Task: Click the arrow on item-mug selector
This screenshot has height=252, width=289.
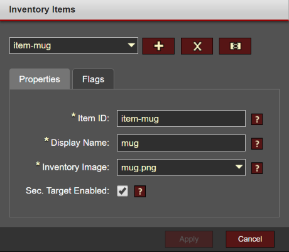Action: point(131,45)
